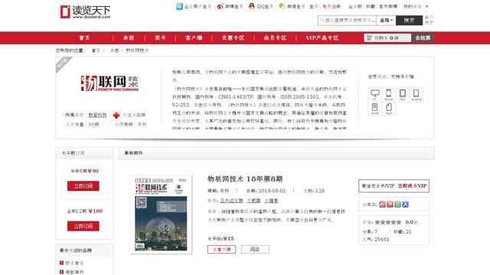Click the 免费注册 red register link
The image size is (490, 275).
point(332,6)
